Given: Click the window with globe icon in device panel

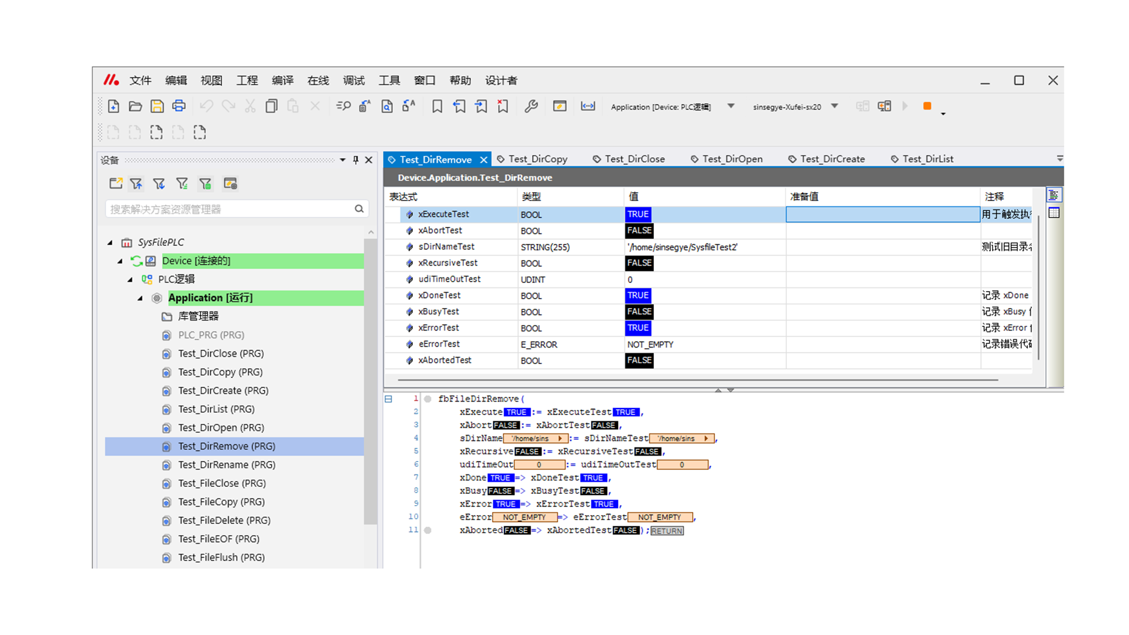Looking at the screenshot, I should [230, 184].
